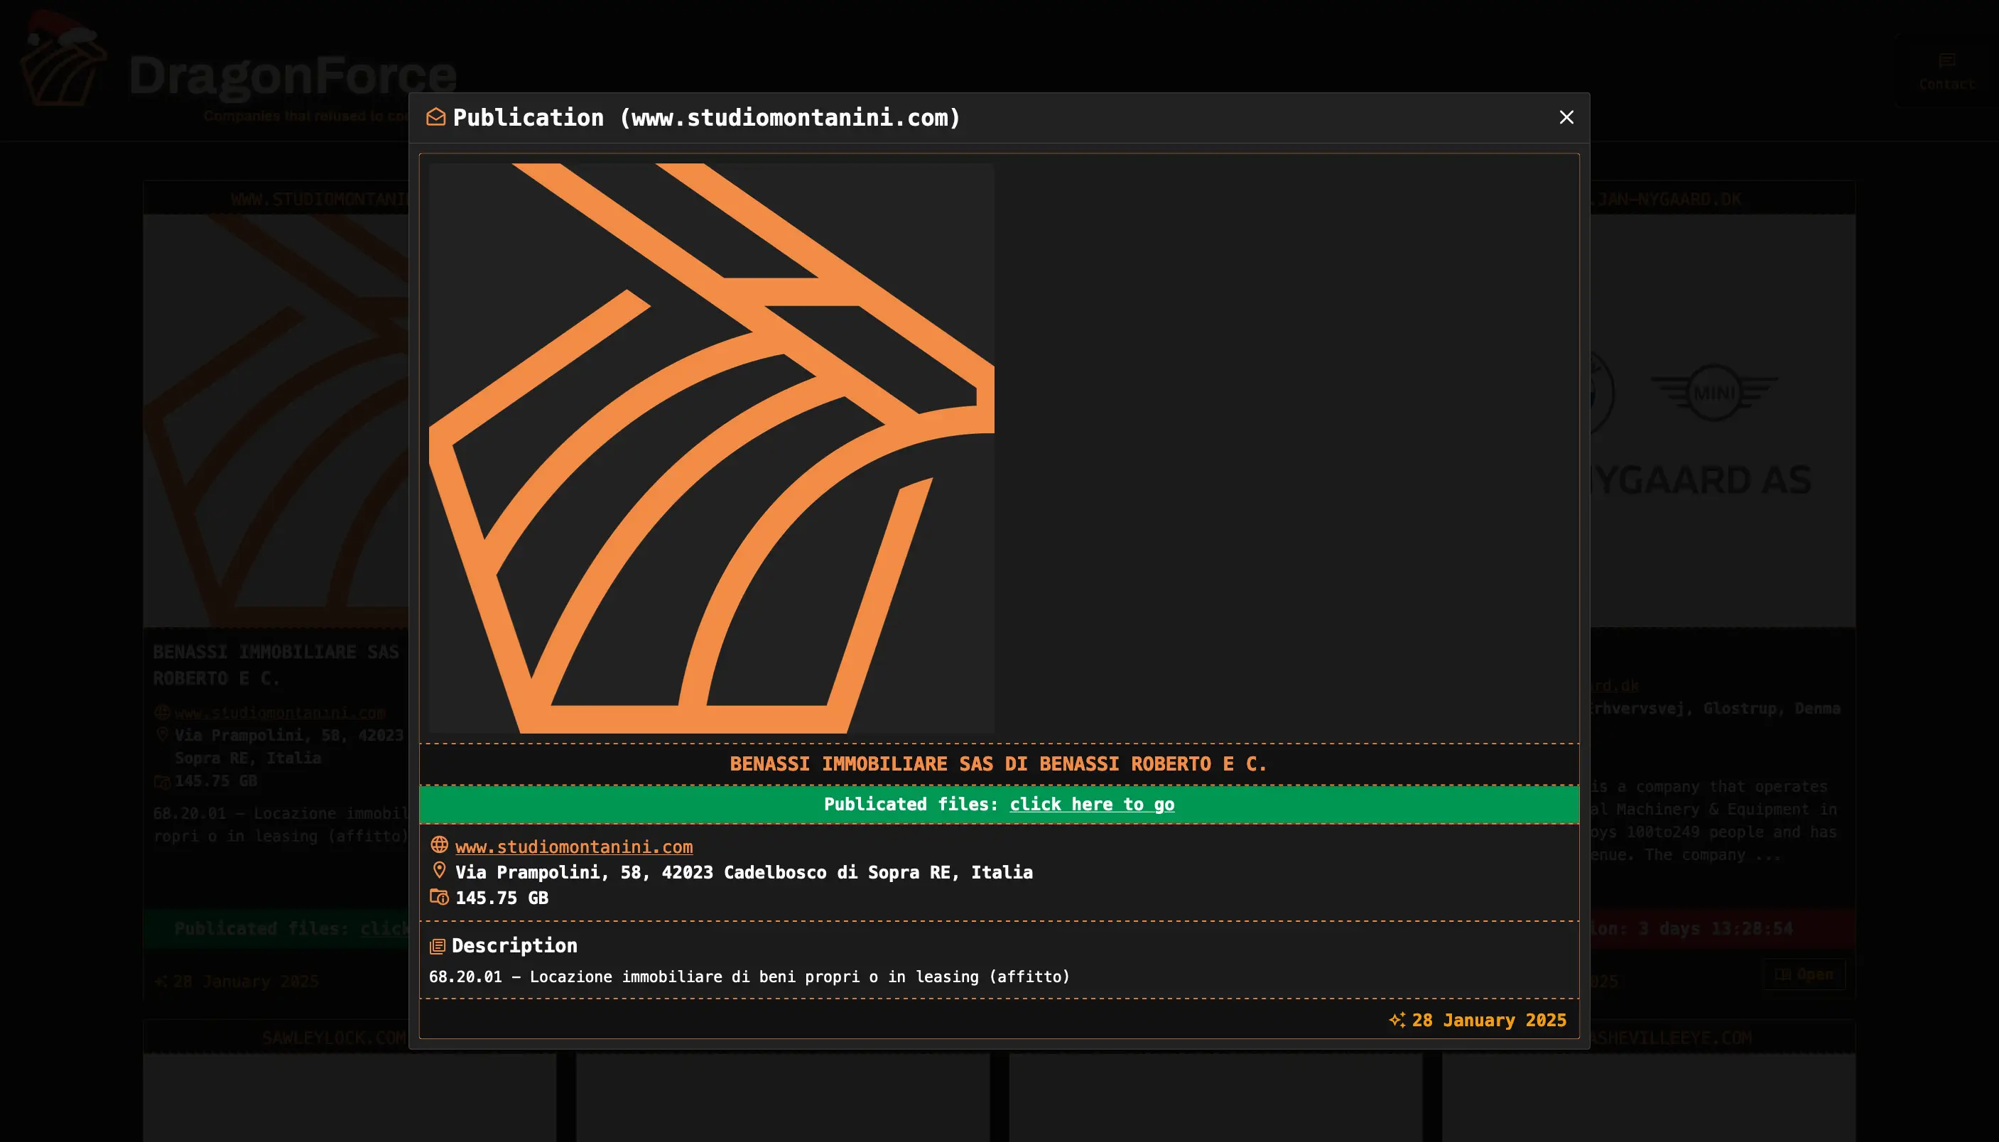Click the Publication modal title text
Screen dimensions: 1999x1142
[706, 118]
